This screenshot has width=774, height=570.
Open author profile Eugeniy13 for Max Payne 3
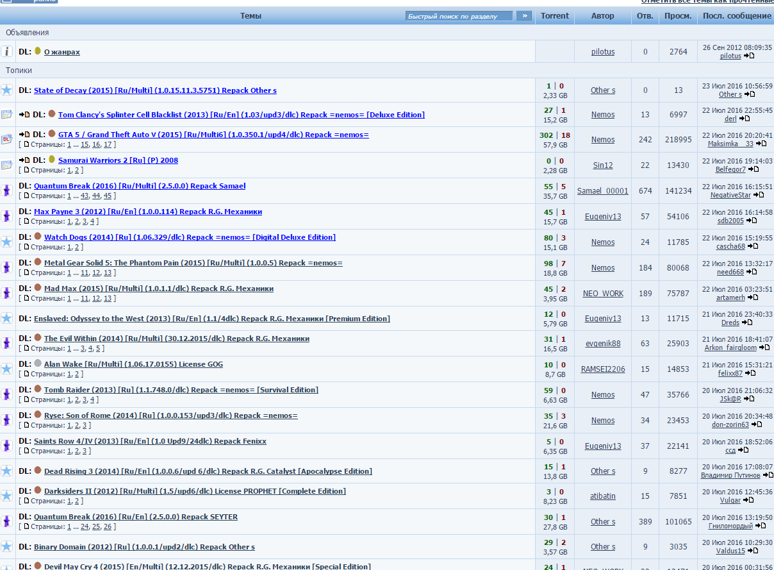tap(602, 217)
